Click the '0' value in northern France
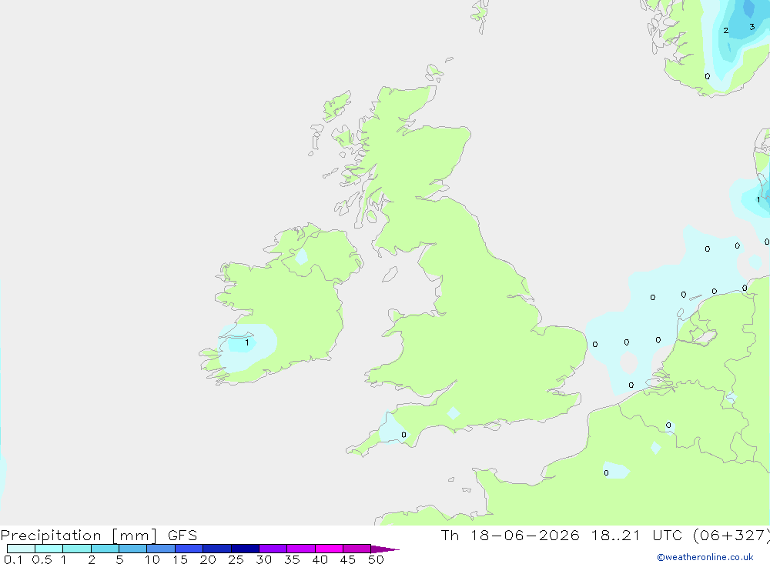 point(606,472)
